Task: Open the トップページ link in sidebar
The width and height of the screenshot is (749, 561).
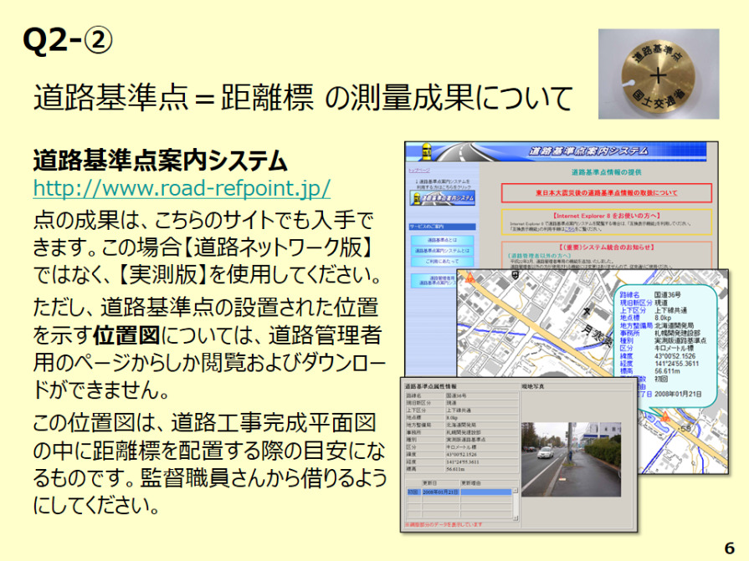Action: tap(419, 171)
